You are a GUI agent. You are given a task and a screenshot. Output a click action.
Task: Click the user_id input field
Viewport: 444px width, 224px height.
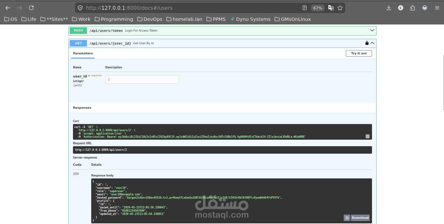coord(142,79)
